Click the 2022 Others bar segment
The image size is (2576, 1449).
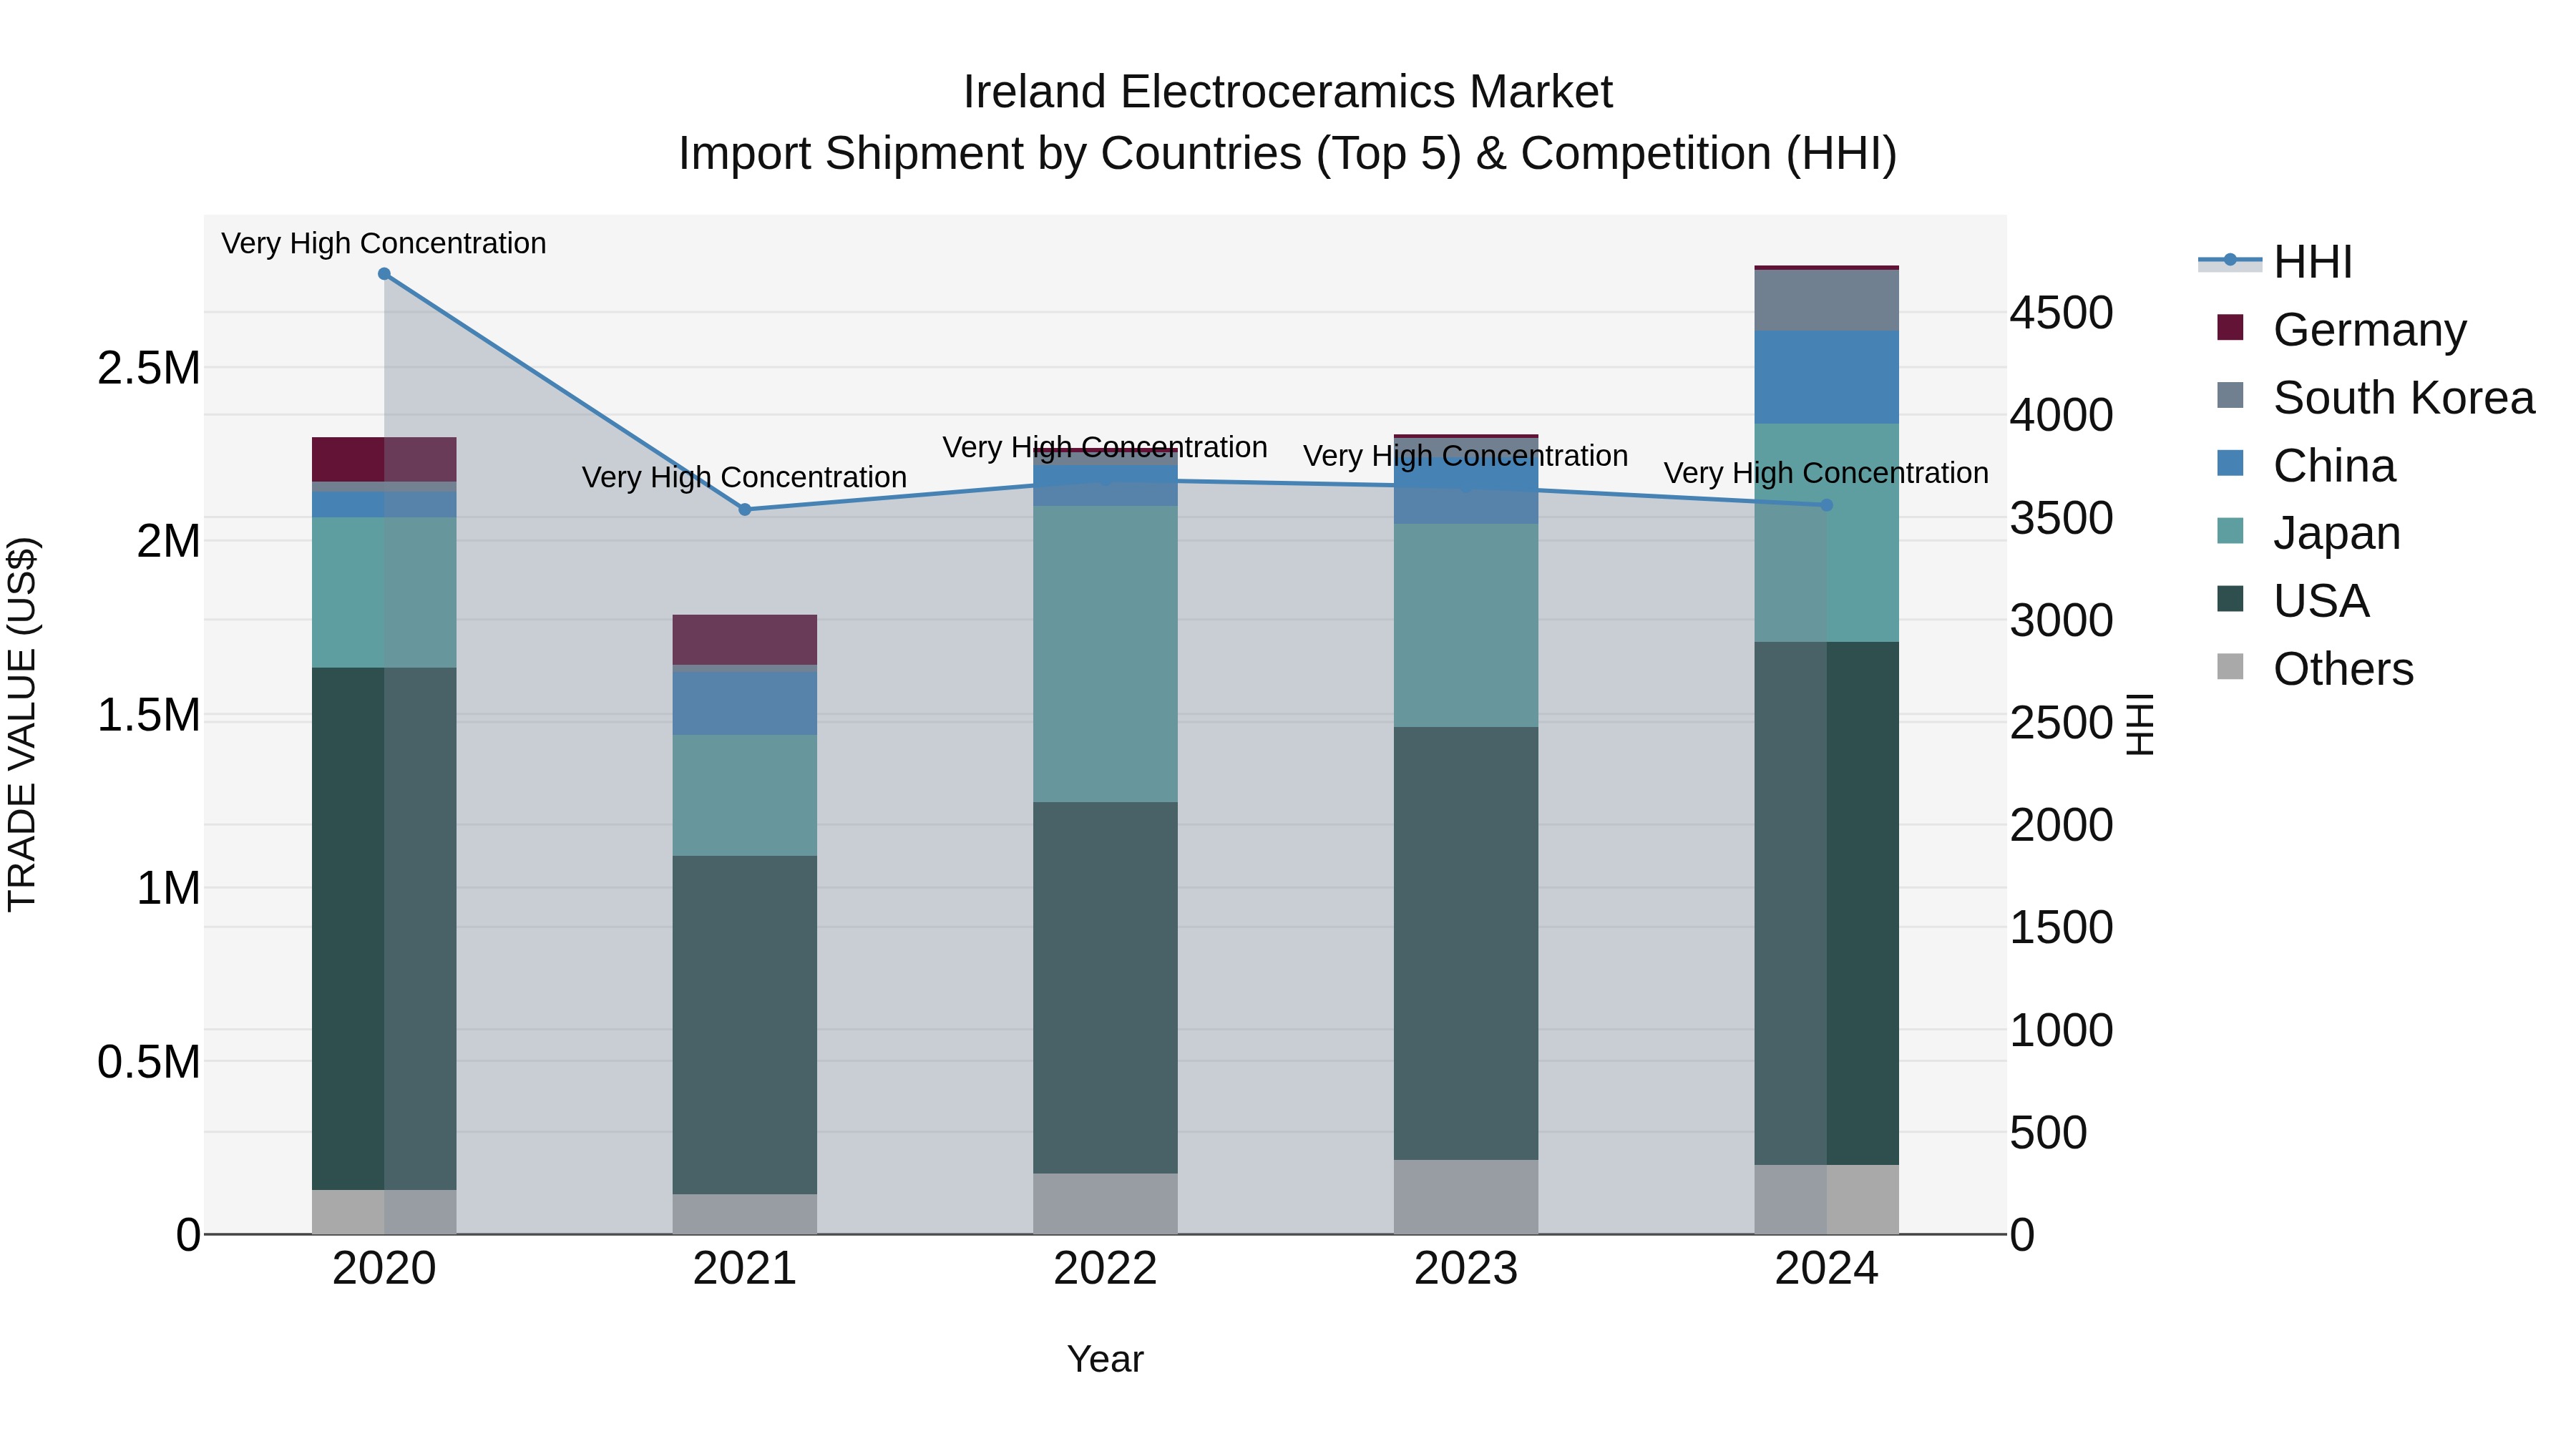tap(1105, 1204)
